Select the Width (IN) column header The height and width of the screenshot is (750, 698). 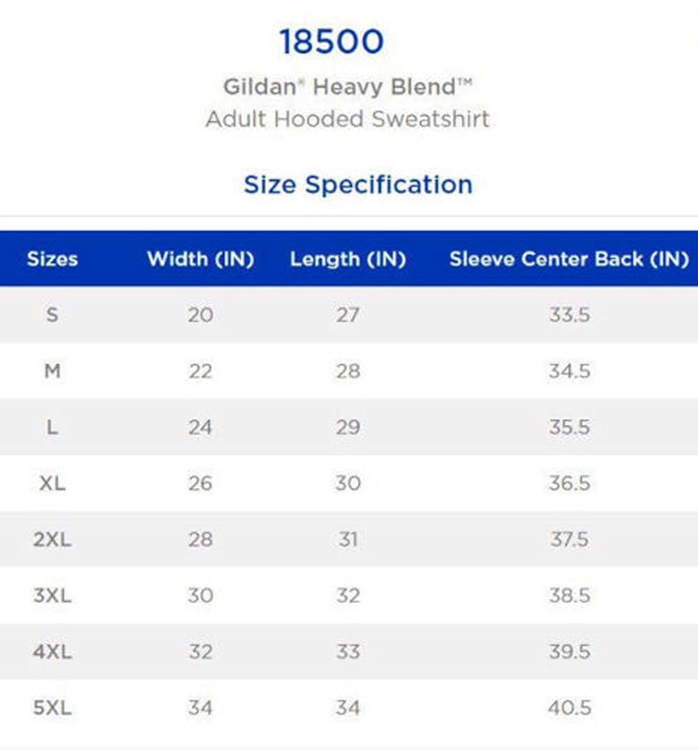click(200, 259)
